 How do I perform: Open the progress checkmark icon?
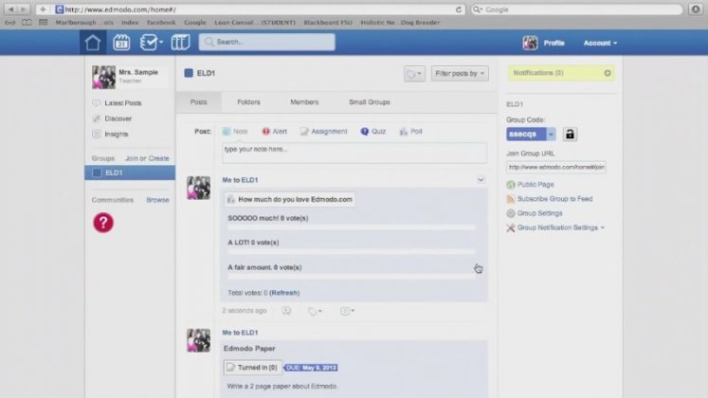coord(148,43)
